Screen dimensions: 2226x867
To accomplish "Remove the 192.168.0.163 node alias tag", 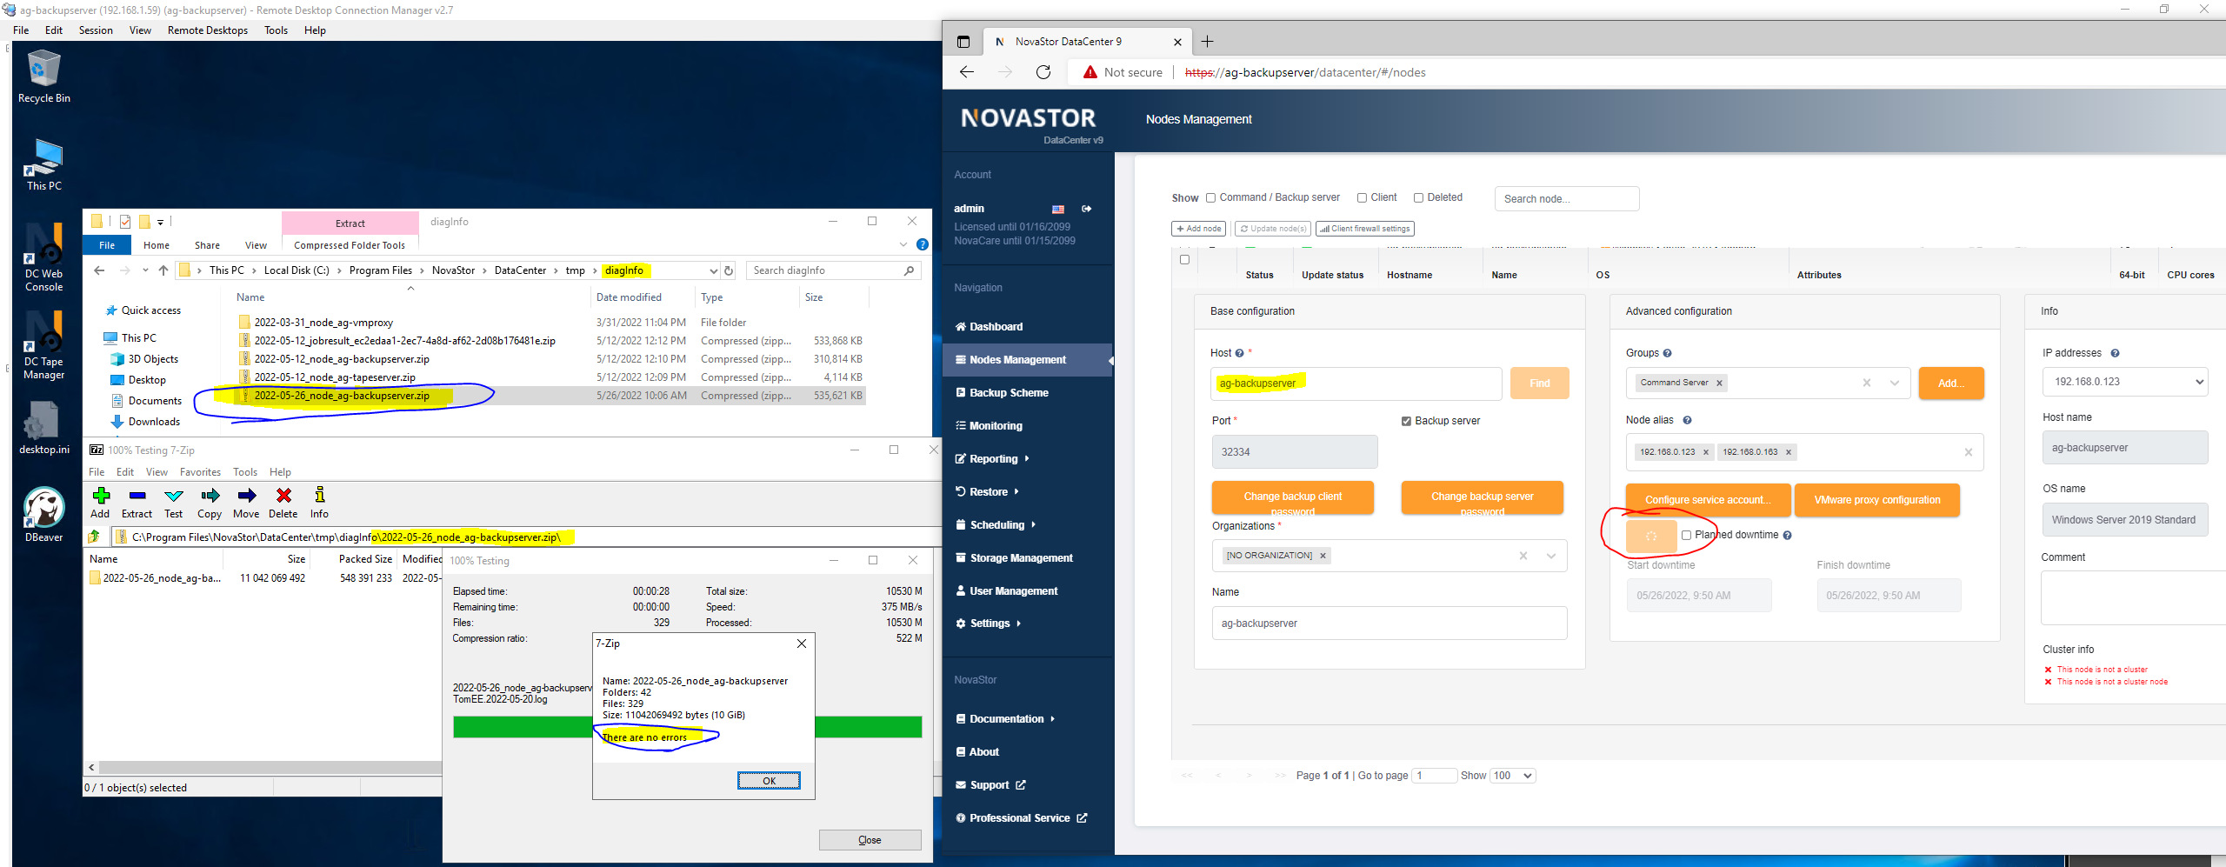I will tap(1789, 452).
